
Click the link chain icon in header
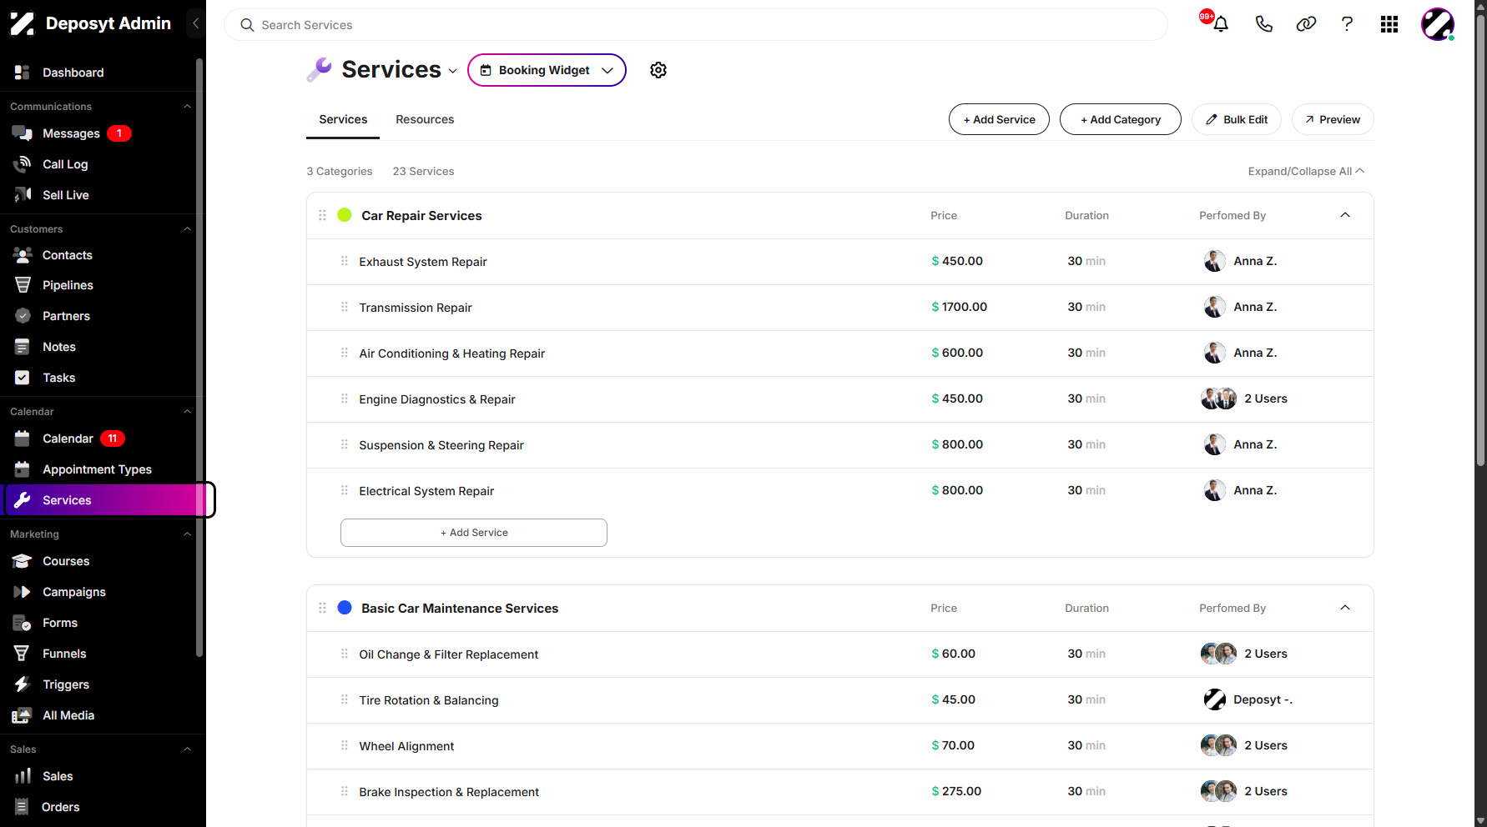tap(1306, 24)
